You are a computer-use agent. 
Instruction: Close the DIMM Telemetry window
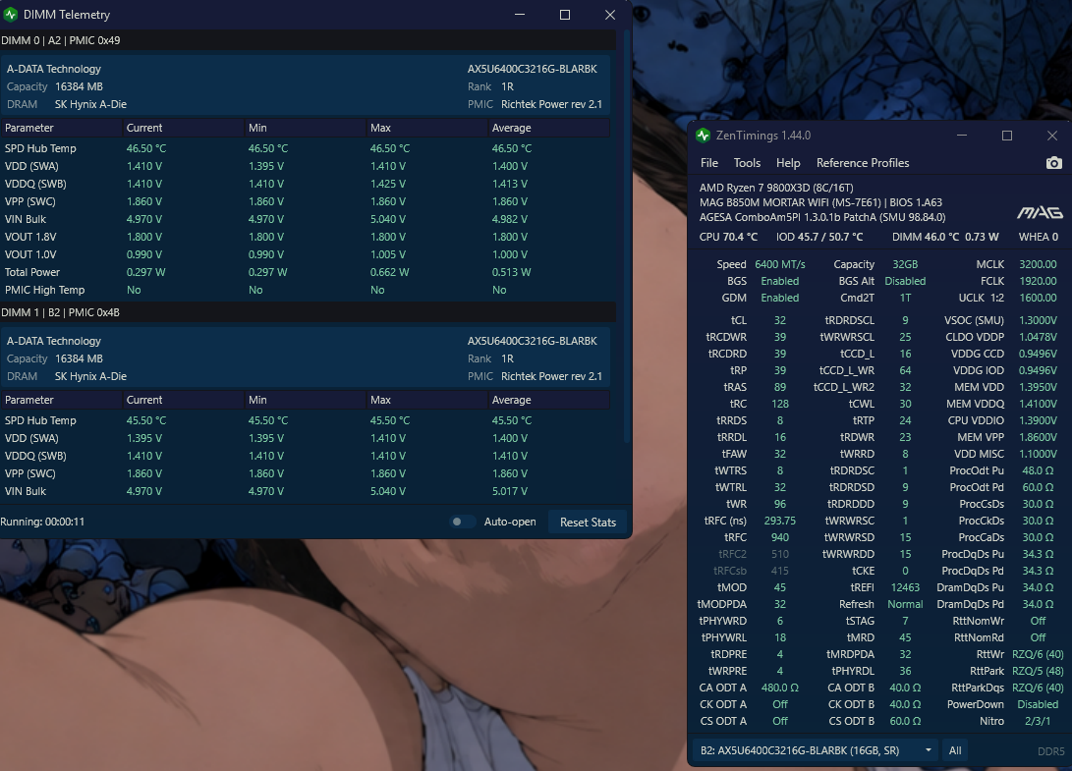pos(610,15)
